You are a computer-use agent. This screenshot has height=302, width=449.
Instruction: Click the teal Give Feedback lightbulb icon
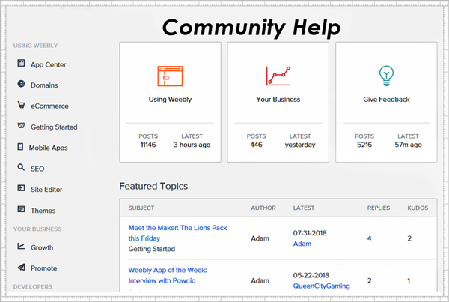point(386,76)
